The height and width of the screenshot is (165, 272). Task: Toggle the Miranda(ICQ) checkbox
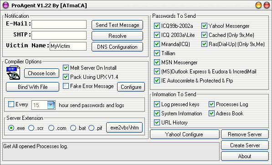157,44
